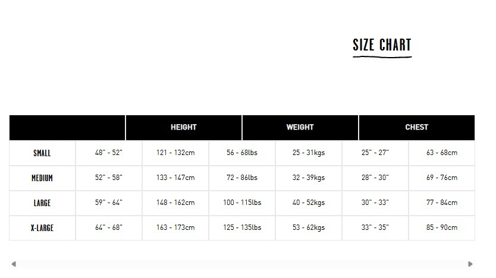Click the MEDIUM size row label
The width and height of the screenshot is (496, 278).
42,178
